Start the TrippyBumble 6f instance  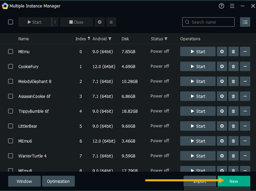point(198,111)
